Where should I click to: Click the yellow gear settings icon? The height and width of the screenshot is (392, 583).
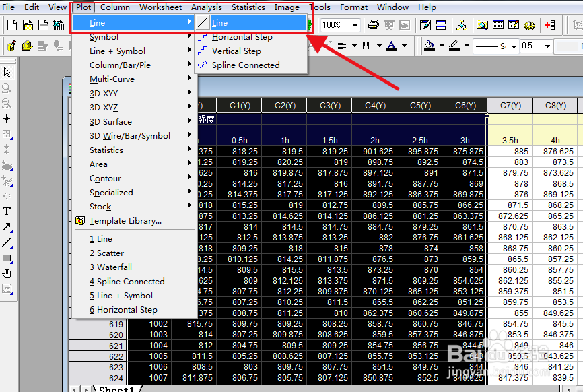coord(529,25)
